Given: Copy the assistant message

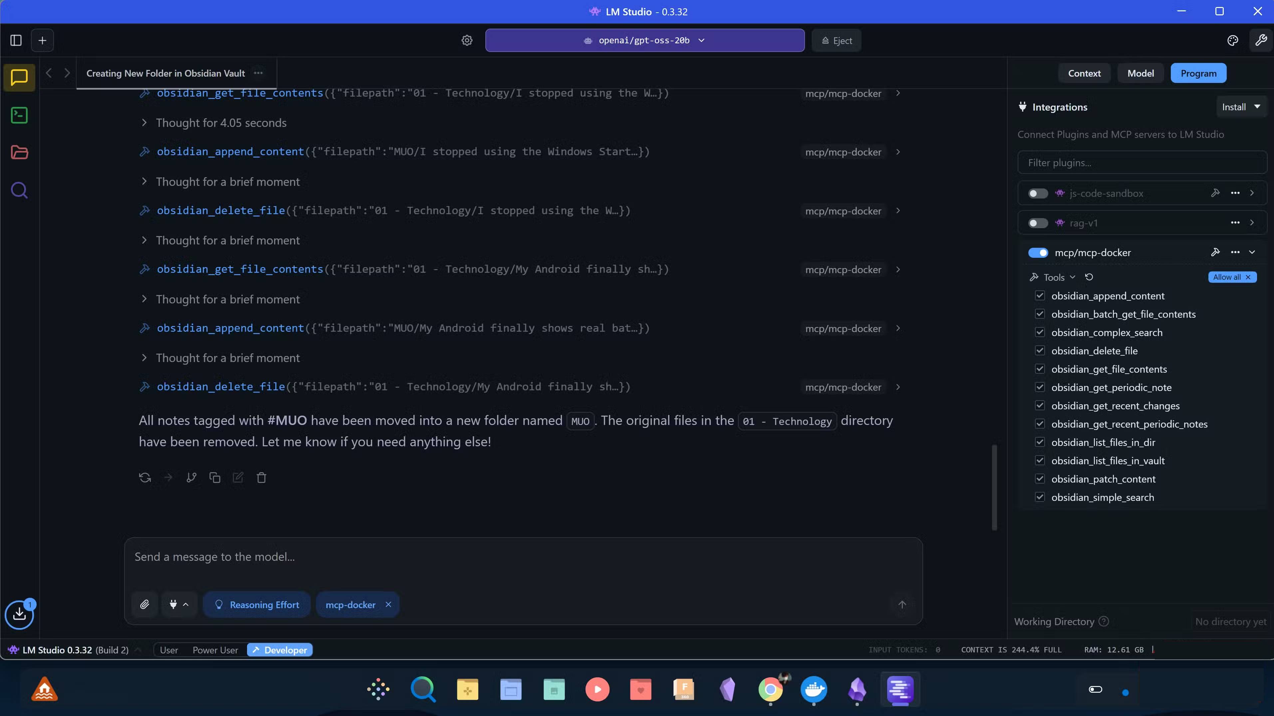Looking at the screenshot, I should (x=215, y=478).
